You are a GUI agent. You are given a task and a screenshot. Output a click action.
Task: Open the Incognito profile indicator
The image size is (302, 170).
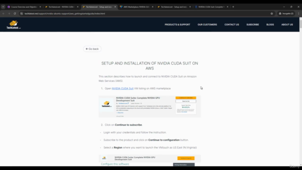(x=286, y=14)
